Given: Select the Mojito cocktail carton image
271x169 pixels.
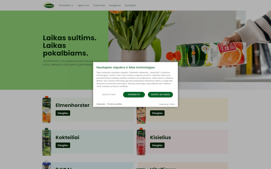Looking at the screenshot, I should click(x=46, y=142).
